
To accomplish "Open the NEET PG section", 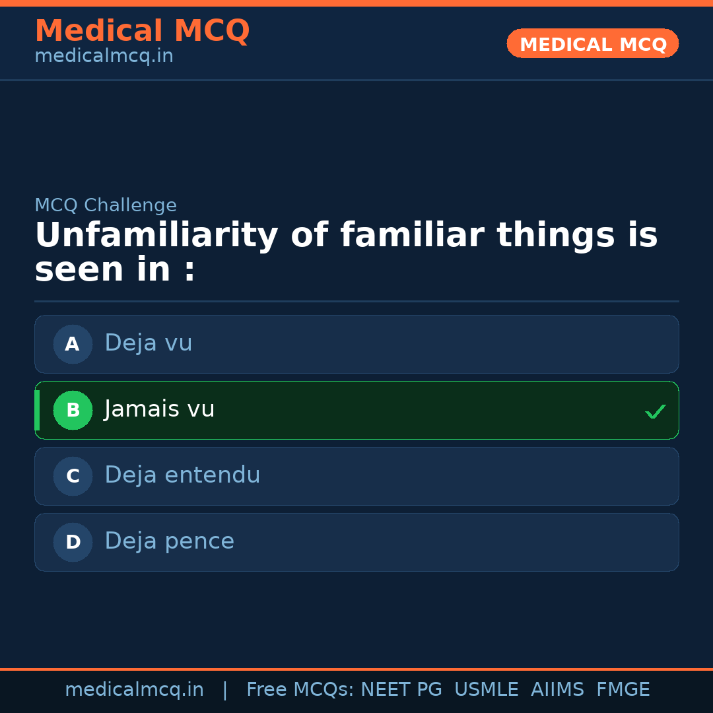I will point(401,689).
